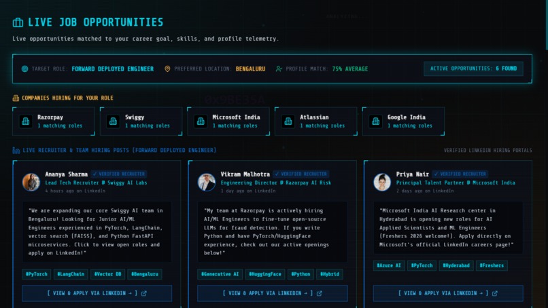
Task: Click the target role bullseye icon
Action: (x=24, y=69)
